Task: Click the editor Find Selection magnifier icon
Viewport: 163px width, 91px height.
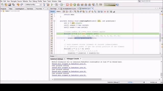Action: (x=75, y=12)
